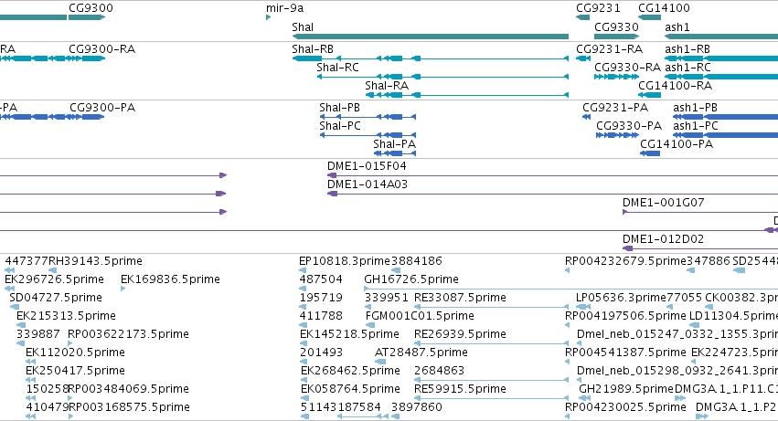Click the EK112020.5prime EST
The width and height of the screenshot is (778, 421).
tap(30, 362)
